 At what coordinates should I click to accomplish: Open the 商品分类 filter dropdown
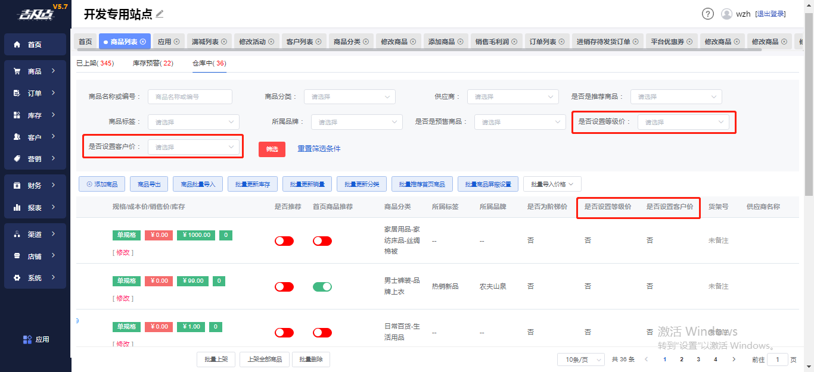coord(349,96)
